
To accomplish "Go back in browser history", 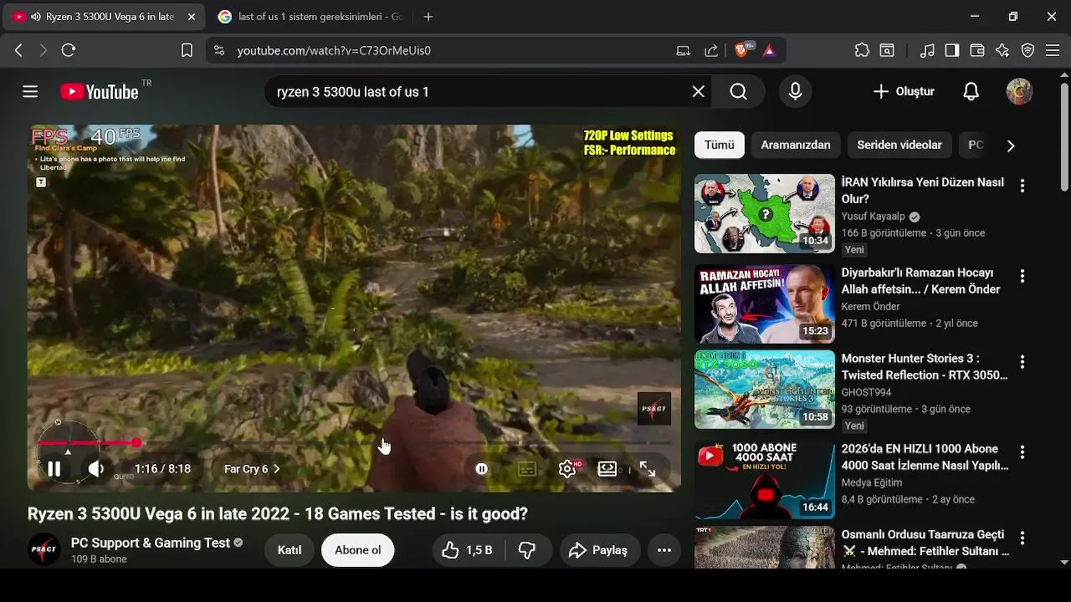I will tap(18, 50).
